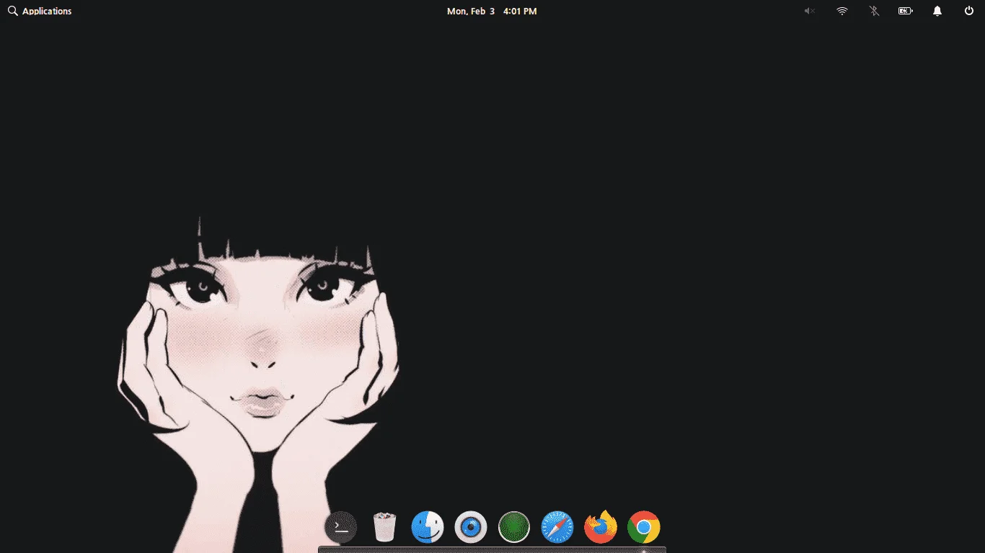
Task: Launch the blue eye icon app in dock
Action: 471,527
